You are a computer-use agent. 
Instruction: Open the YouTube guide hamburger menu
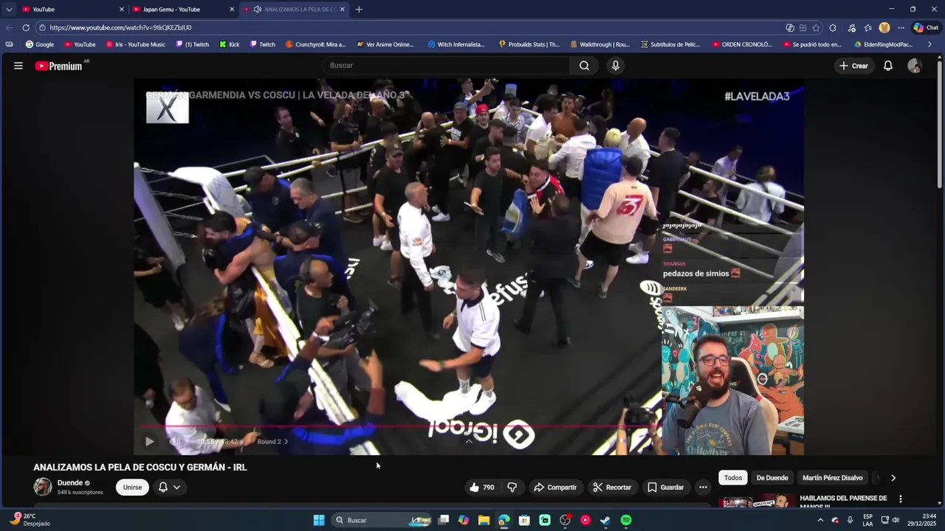(18, 66)
